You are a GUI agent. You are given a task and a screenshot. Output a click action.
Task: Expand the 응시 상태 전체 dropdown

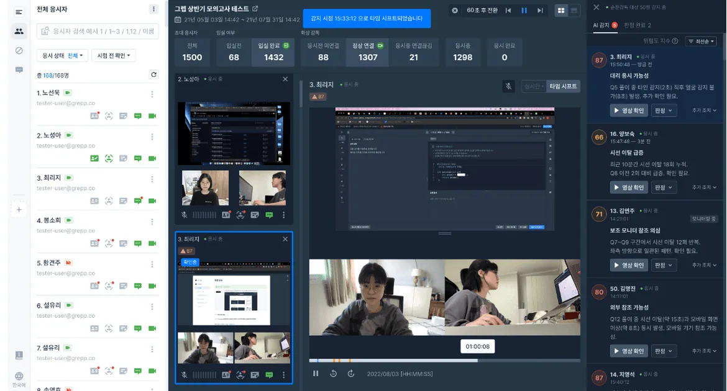click(x=63, y=56)
